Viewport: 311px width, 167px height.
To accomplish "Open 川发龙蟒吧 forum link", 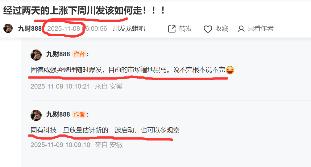I will click(129, 29).
